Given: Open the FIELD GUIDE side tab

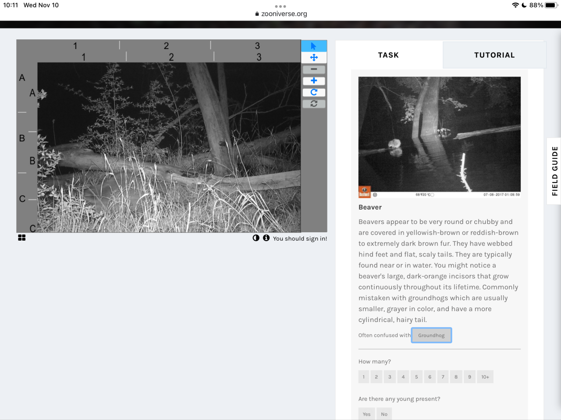Looking at the screenshot, I should click(x=554, y=171).
